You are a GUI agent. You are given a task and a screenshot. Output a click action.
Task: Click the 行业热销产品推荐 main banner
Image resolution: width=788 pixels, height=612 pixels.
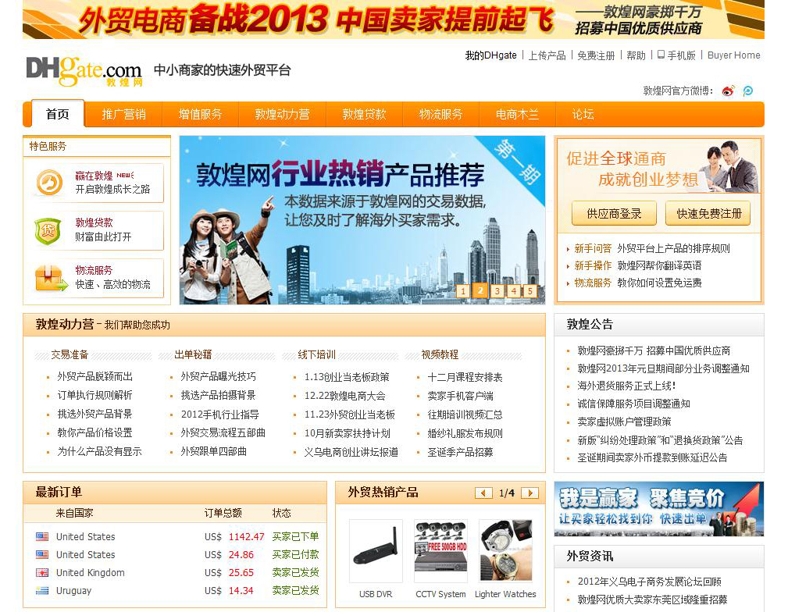pos(362,220)
